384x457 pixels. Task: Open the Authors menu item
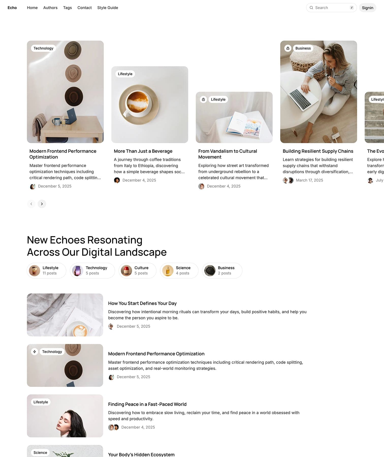tap(50, 8)
